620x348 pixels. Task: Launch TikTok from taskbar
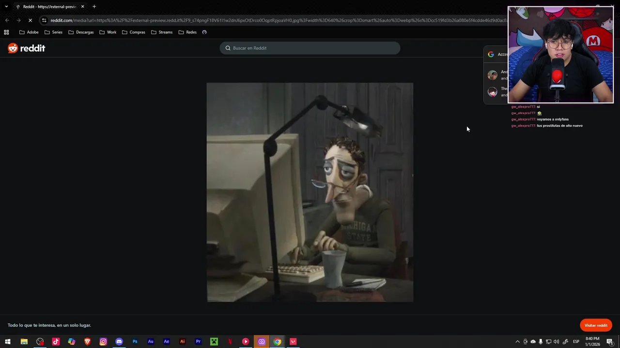point(56,342)
